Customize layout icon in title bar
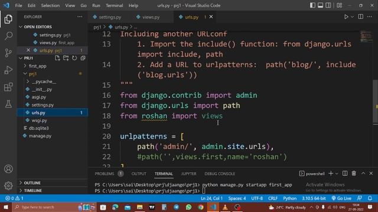This screenshot has height=212, width=378. click(x=340, y=5)
